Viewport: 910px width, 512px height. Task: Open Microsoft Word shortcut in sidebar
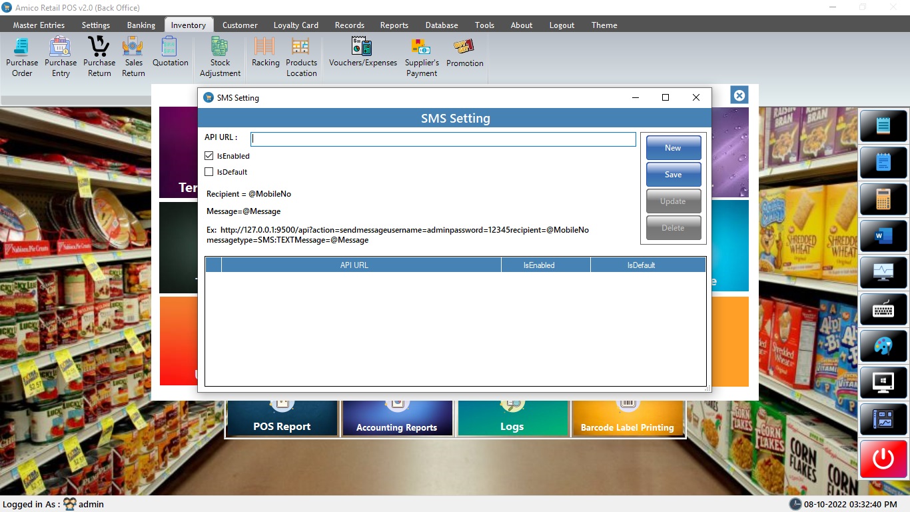(x=883, y=235)
